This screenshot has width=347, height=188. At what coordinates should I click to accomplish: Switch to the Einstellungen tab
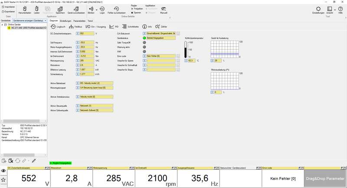[65, 21]
